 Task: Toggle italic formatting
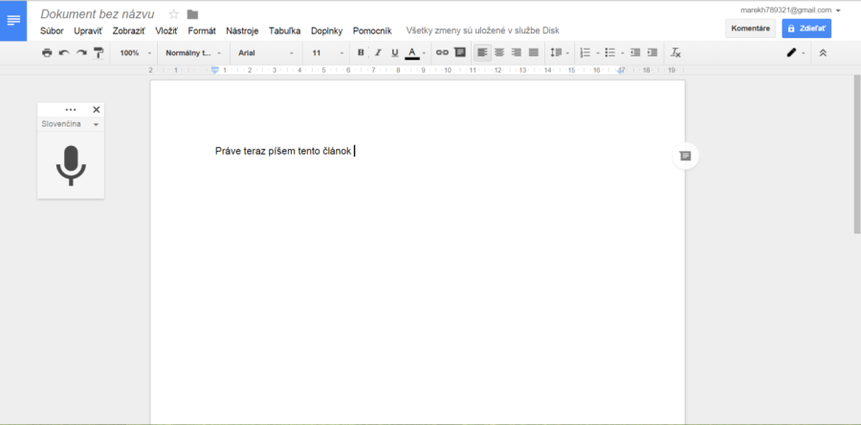pyautogui.click(x=378, y=53)
